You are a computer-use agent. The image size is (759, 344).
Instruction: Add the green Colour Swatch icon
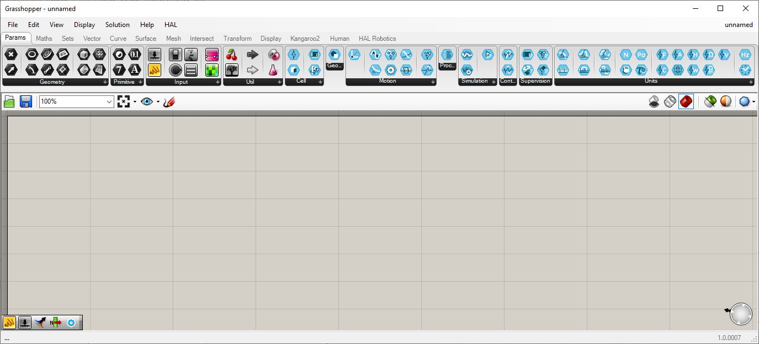212,69
